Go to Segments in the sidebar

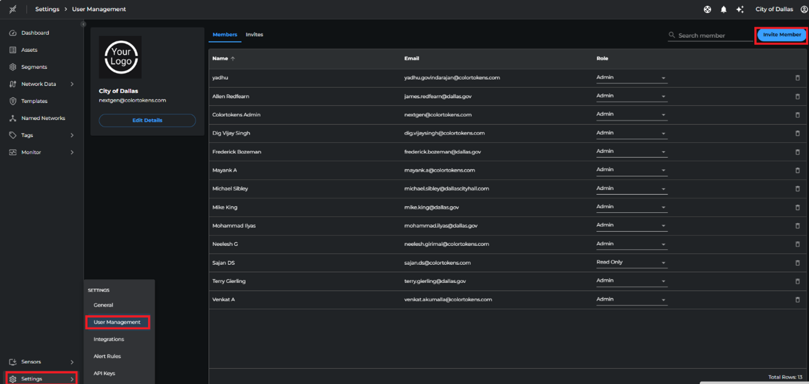[34, 67]
